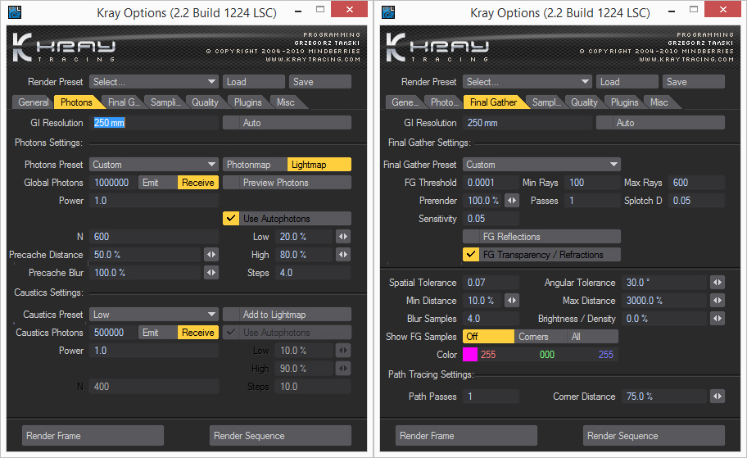The height and width of the screenshot is (458, 747).
Task: Enable the FG Reflections option
Action: click(x=541, y=237)
